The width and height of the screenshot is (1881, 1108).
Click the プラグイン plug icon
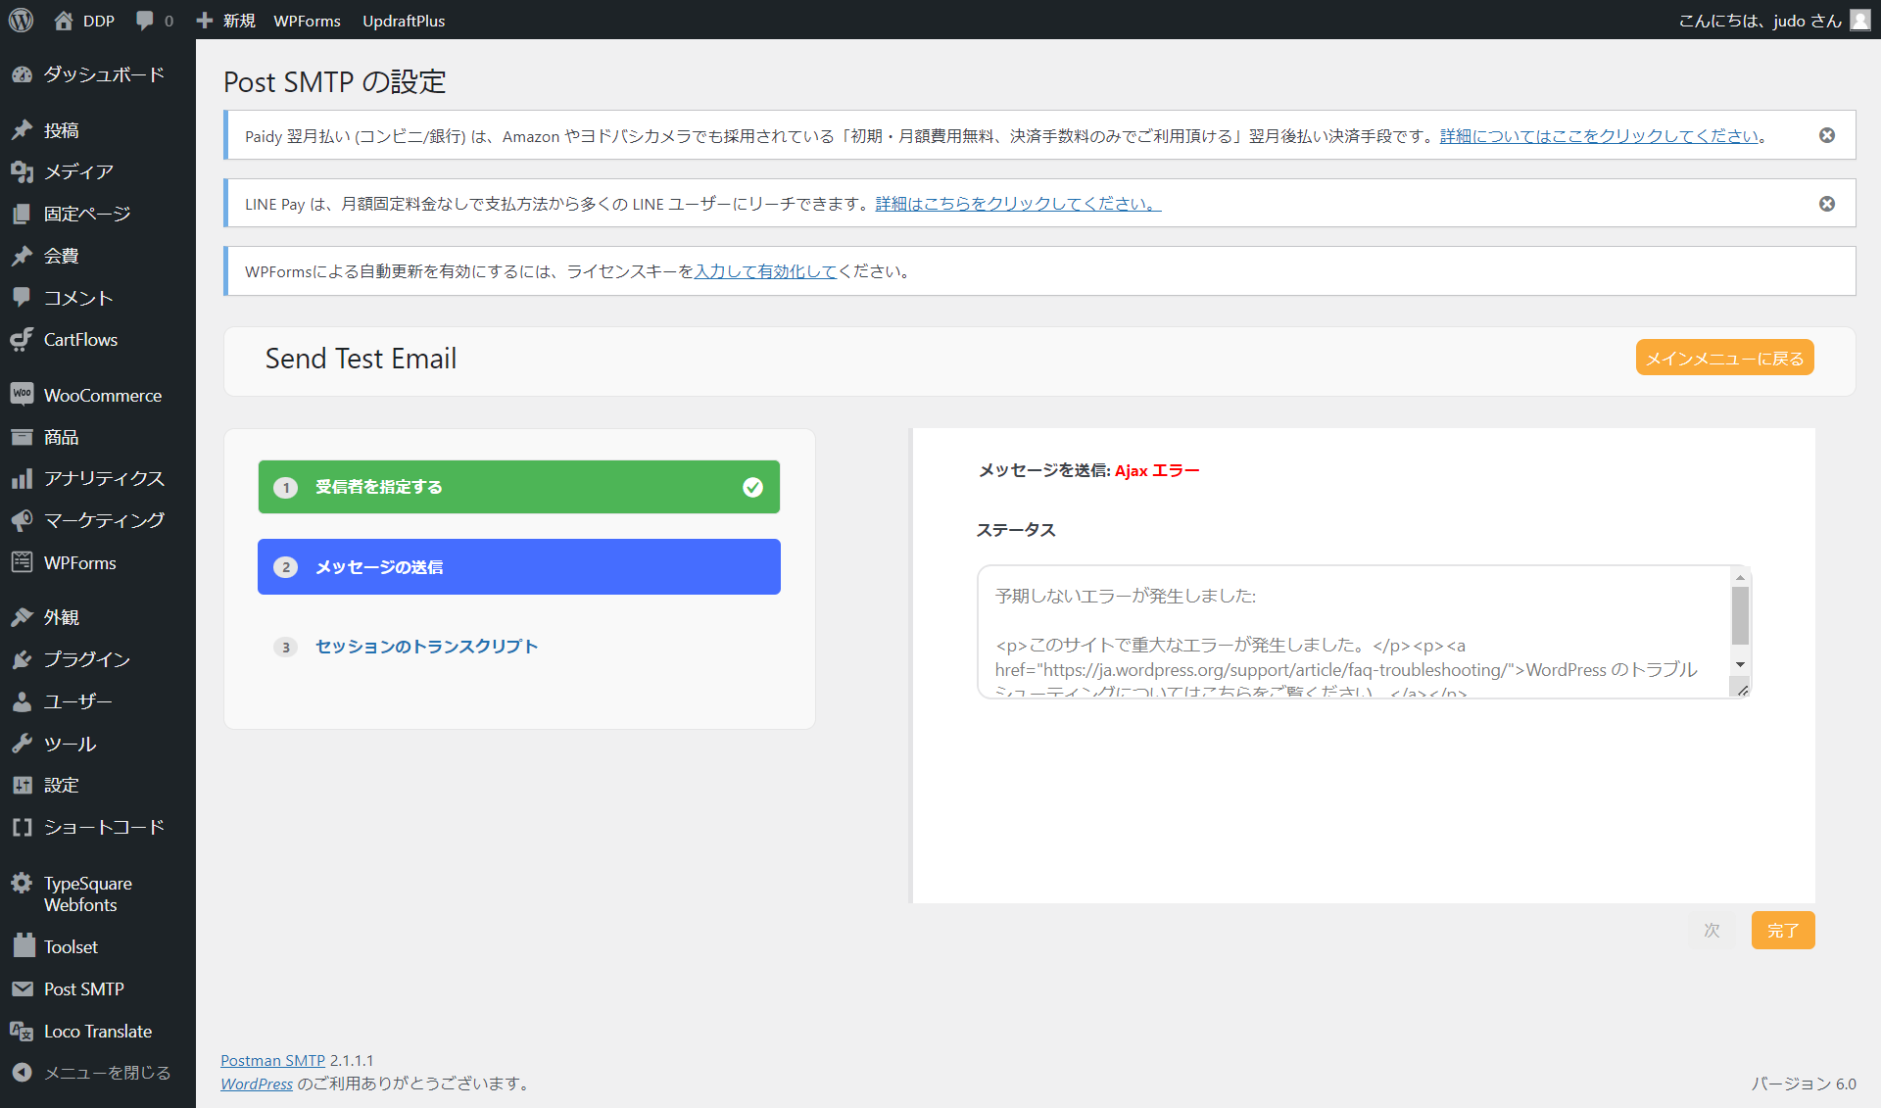pos(22,659)
